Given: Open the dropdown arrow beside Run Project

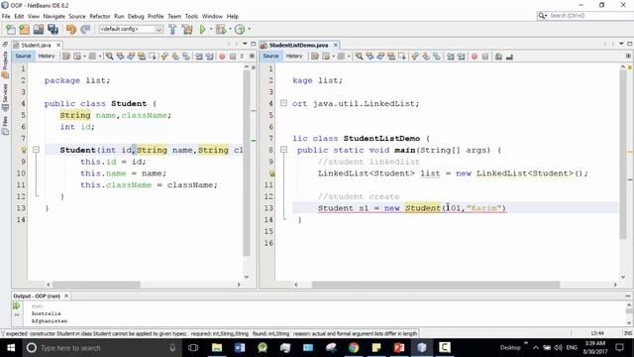Looking at the screenshot, I should pos(211,29).
